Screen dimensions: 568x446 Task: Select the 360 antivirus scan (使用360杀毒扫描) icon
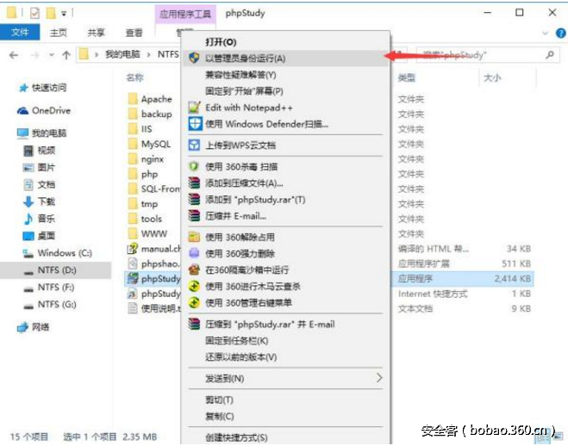(195, 166)
